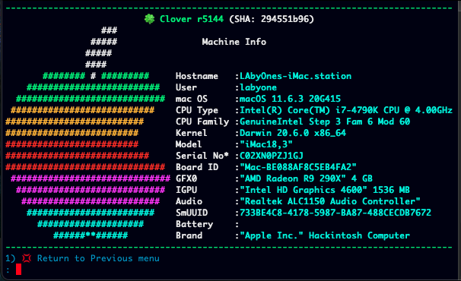Click the Clover r5144 version title
The height and width of the screenshot is (281, 461).
[x=192, y=20]
